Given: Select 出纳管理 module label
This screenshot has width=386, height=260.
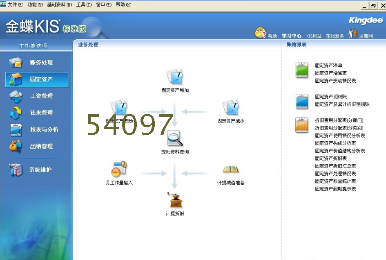Looking at the screenshot, I should point(41,146).
